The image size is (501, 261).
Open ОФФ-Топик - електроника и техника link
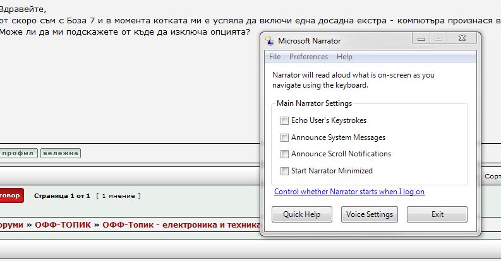(181, 224)
